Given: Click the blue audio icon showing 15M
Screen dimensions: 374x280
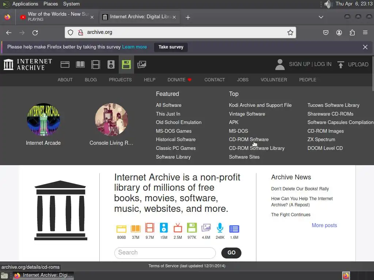Looking at the screenshot, I should pyautogui.click(x=164, y=228).
